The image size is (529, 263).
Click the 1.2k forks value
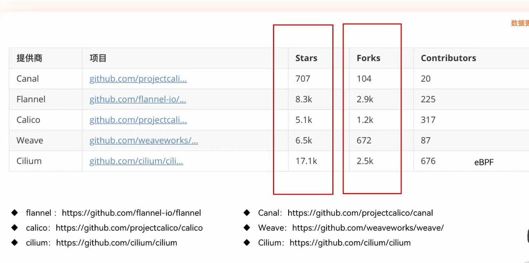click(x=365, y=120)
